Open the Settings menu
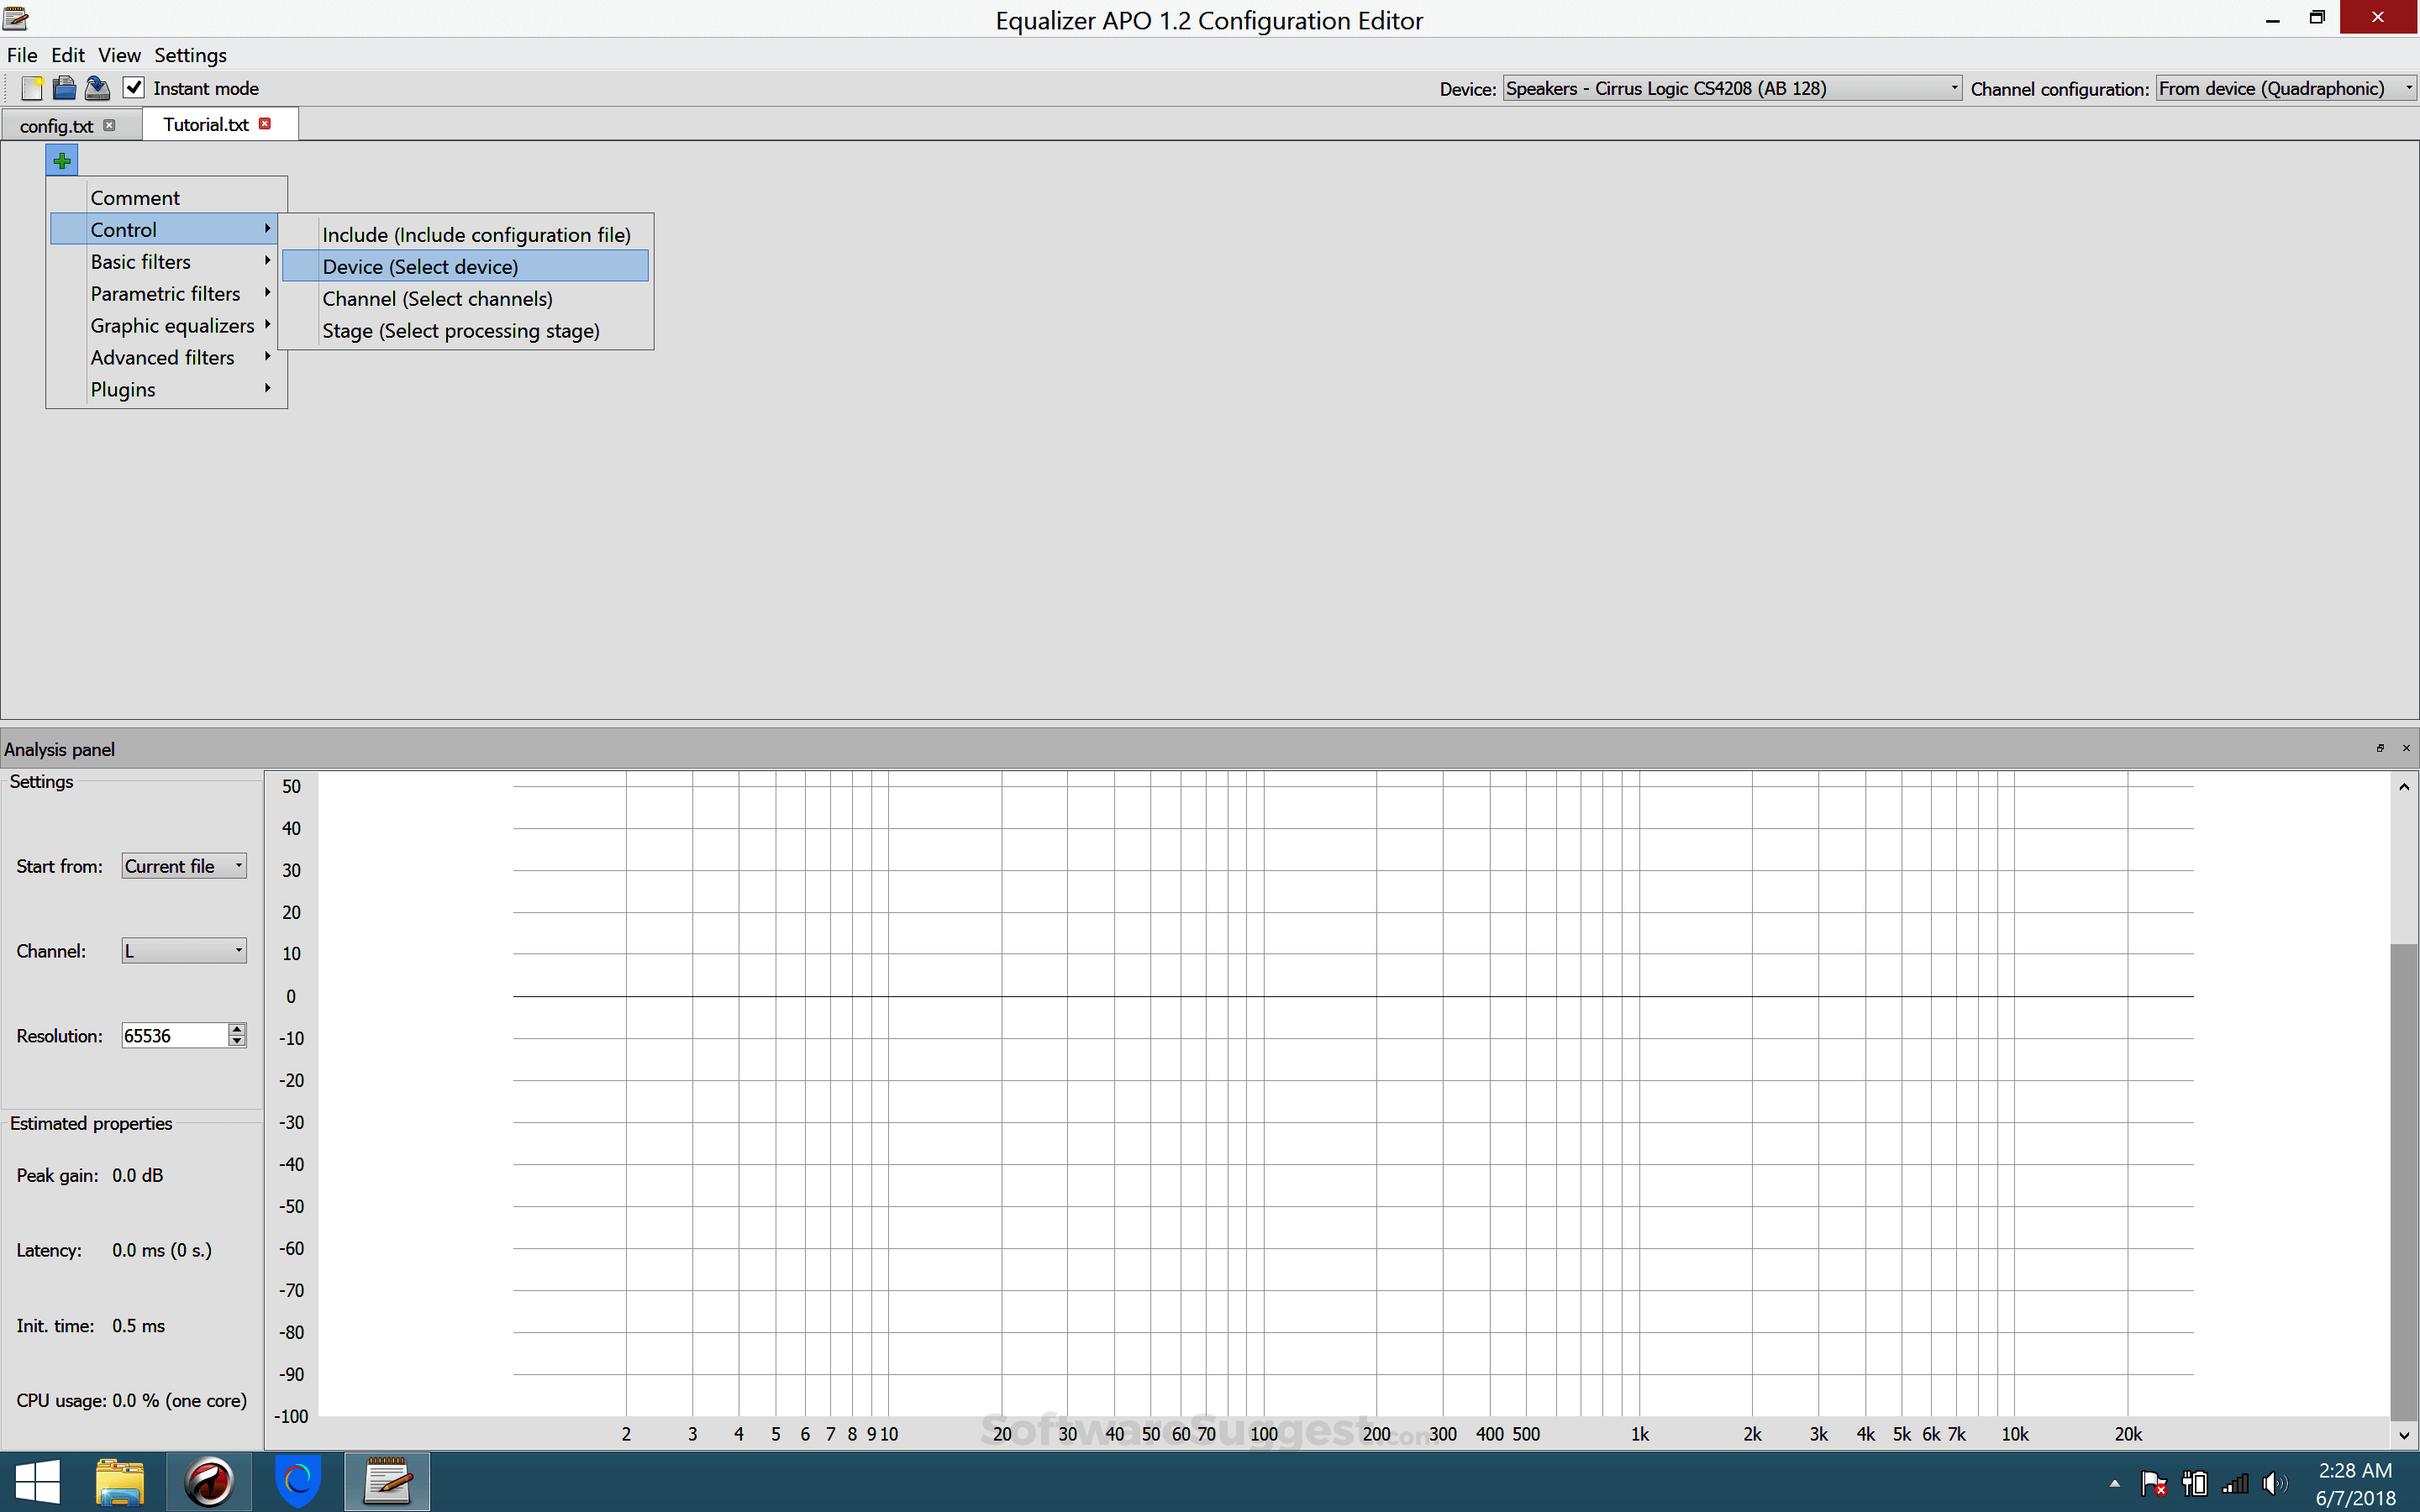2420x1512 pixels. (x=190, y=55)
